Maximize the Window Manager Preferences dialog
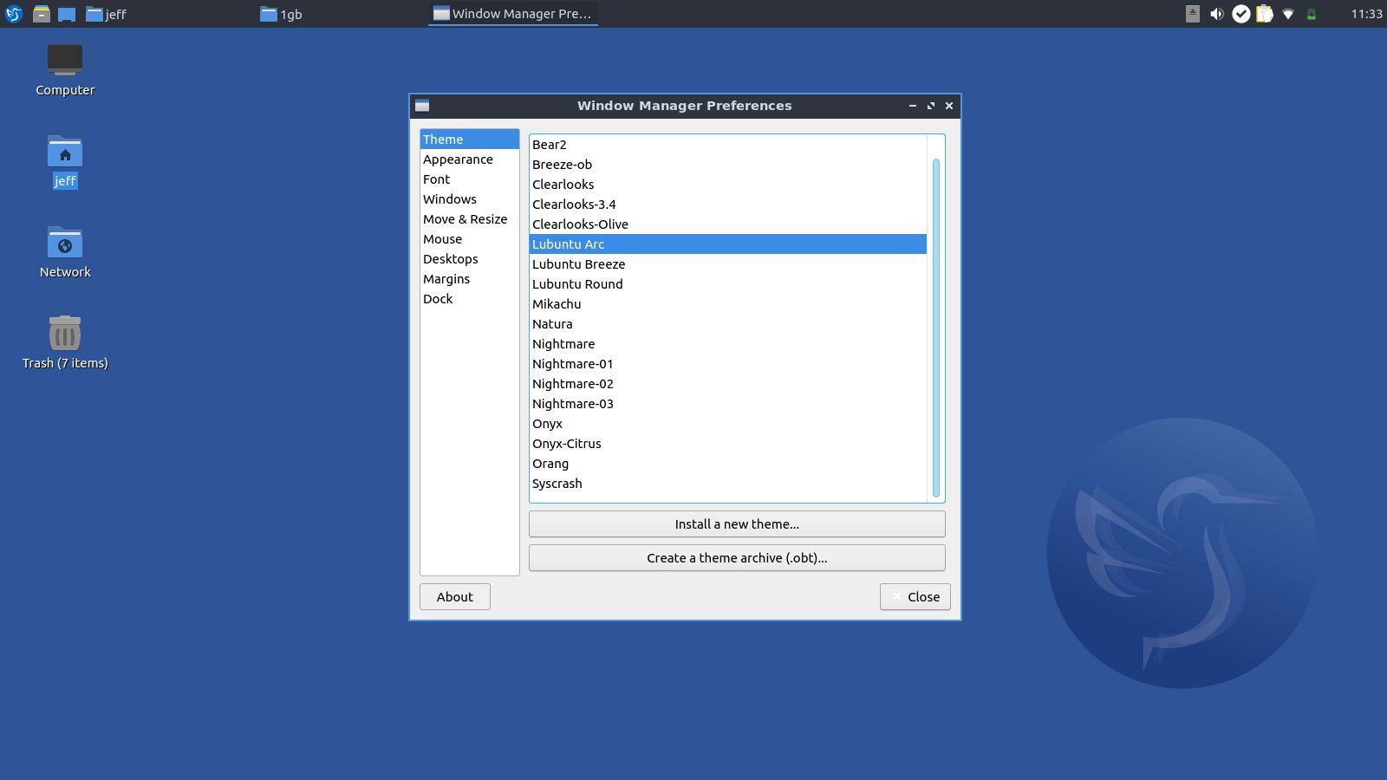This screenshot has height=780, width=1387. pos(931,106)
